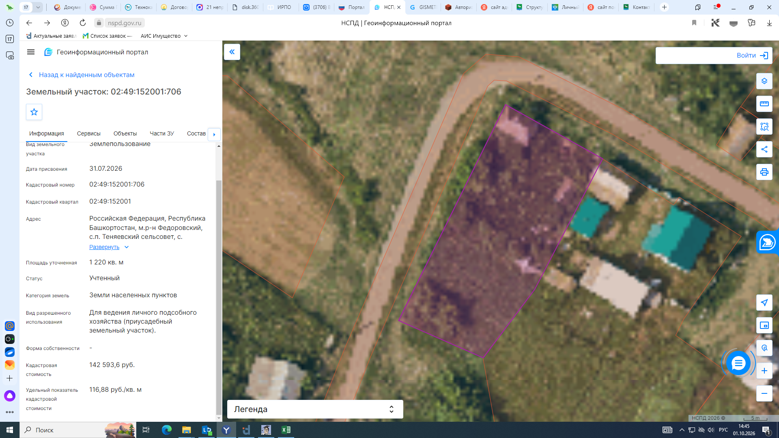The width and height of the screenshot is (779, 438).
Task: Add the land parcel to favorites
Action: 34,112
